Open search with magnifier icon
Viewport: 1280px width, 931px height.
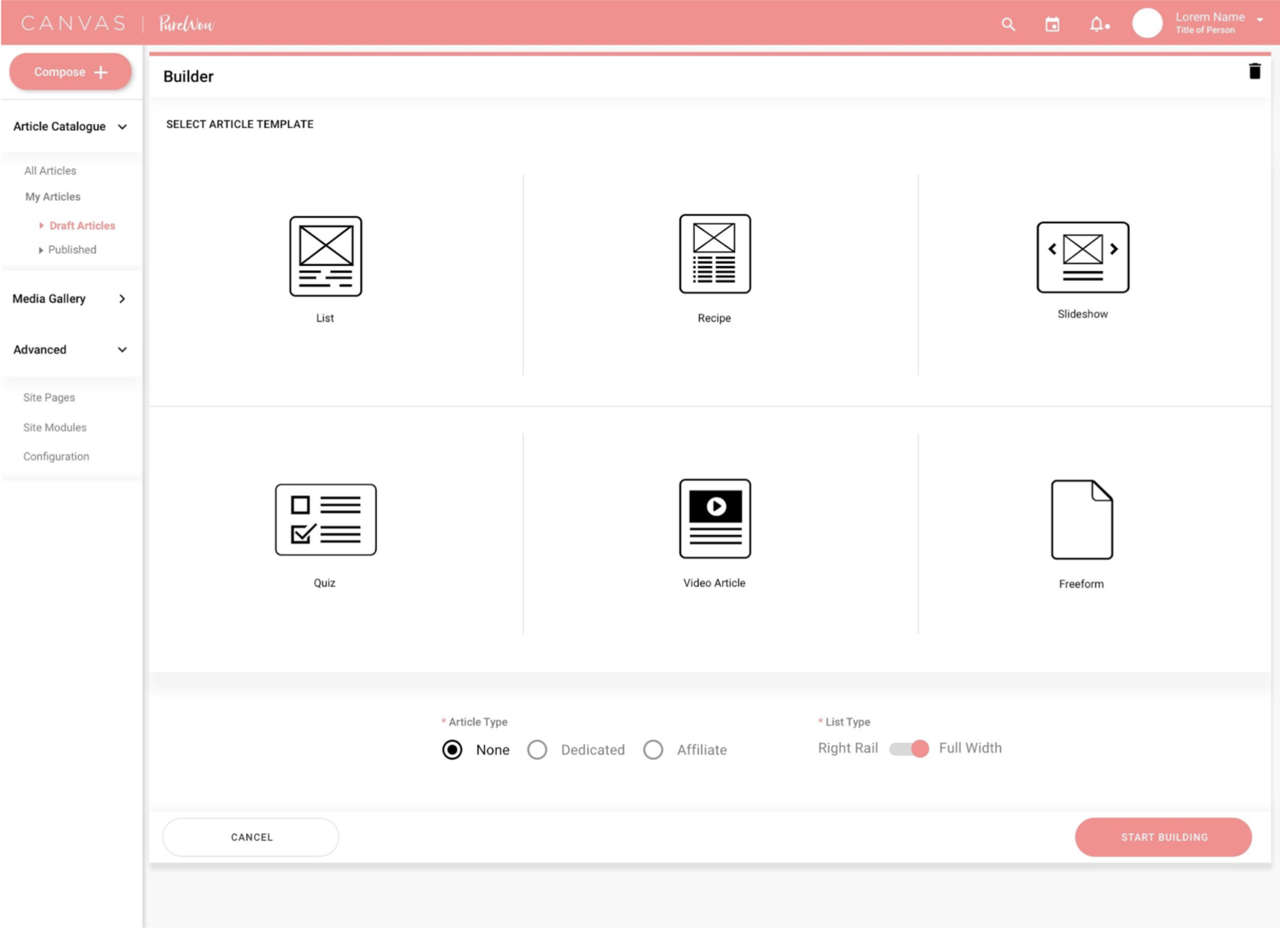point(1008,24)
